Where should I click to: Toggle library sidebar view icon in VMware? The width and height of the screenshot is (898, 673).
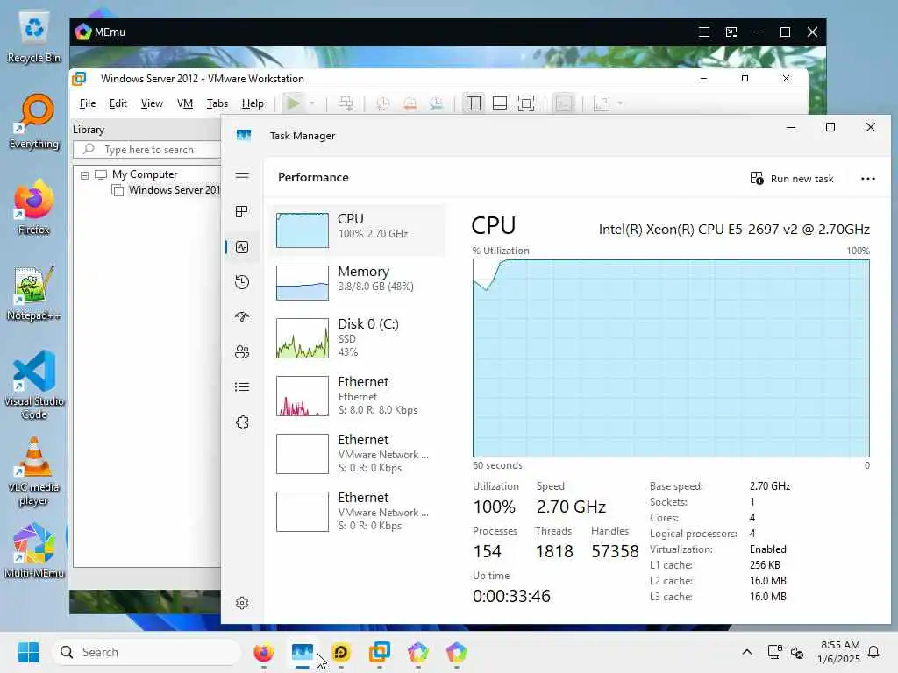(x=473, y=103)
